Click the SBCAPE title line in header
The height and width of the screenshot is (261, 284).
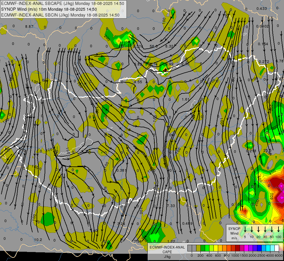coord(63,3)
